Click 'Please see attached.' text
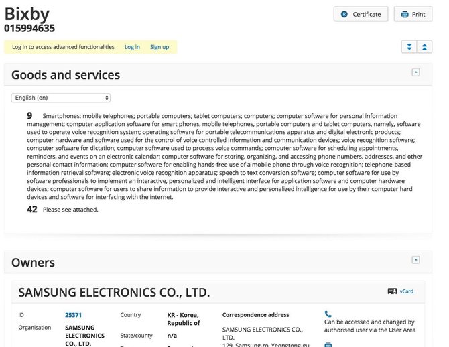The height and width of the screenshot is (347, 449). coord(70,210)
